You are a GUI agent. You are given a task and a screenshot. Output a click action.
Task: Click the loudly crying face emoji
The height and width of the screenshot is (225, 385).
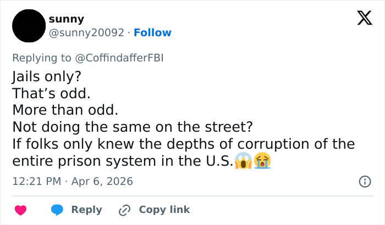click(262, 162)
